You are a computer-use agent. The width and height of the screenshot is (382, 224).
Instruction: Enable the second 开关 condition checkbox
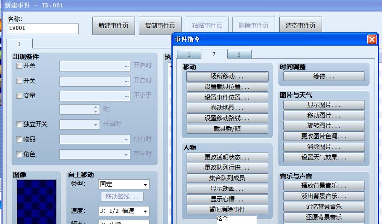click(19, 81)
